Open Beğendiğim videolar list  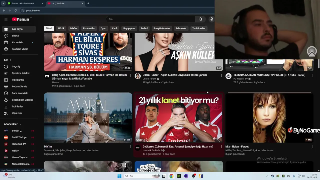click(x=19, y=100)
